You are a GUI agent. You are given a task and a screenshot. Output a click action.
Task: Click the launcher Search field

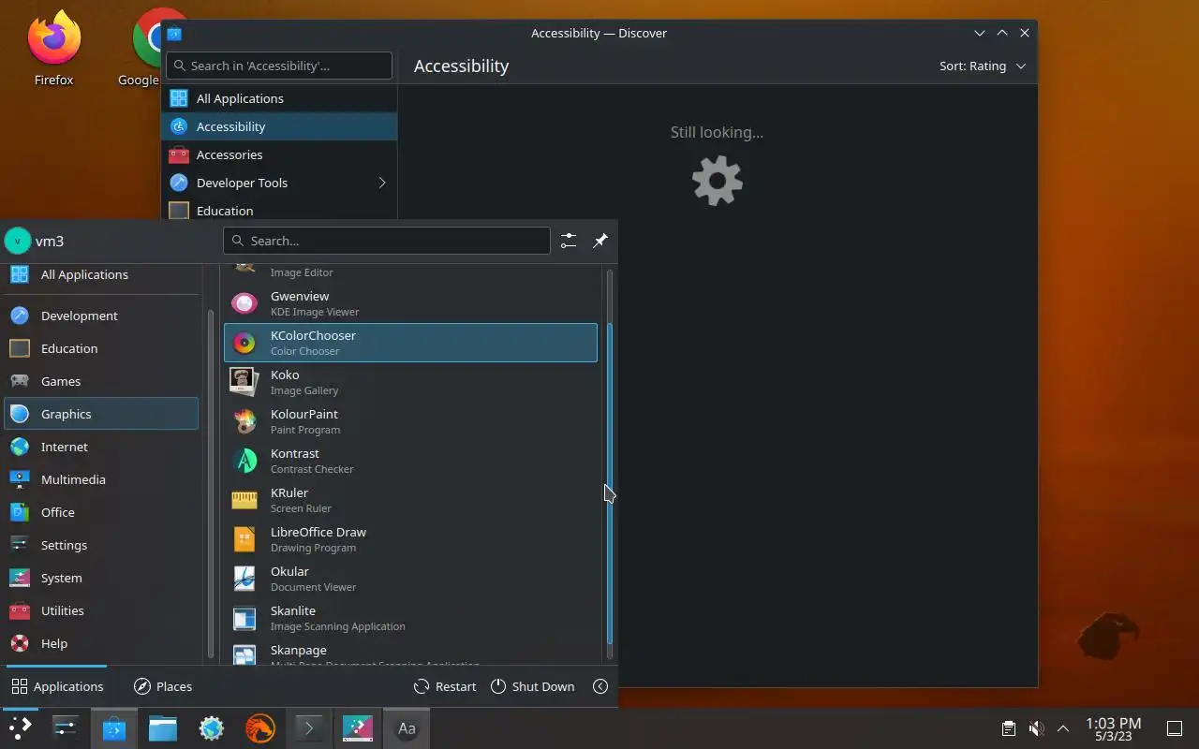pos(387,241)
